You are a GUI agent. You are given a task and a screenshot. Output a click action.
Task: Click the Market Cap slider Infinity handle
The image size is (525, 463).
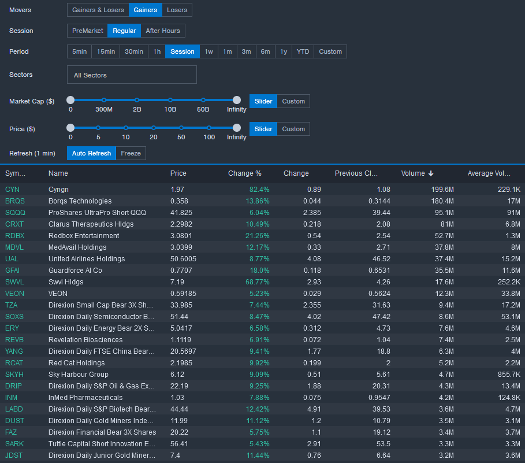tap(237, 100)
